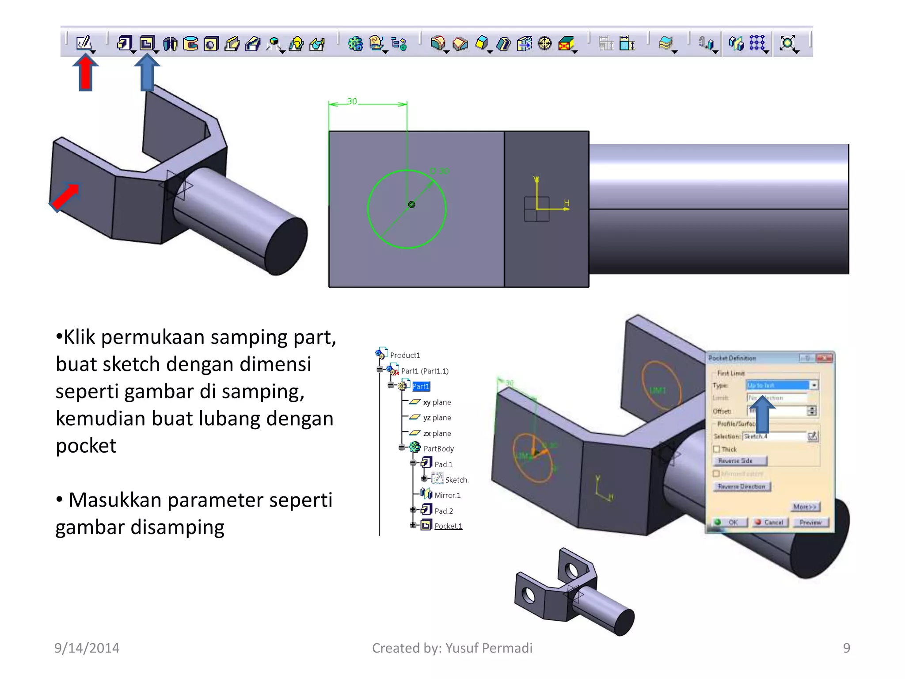Click the Limit field in First Limit
This screenshot has height=679, width=905.
(x=777, y=398)
